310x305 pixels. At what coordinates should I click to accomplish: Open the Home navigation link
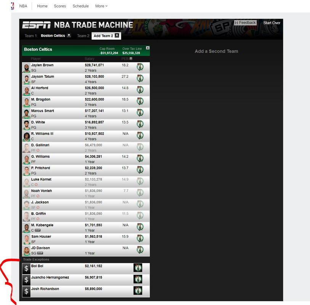point(42,6)
